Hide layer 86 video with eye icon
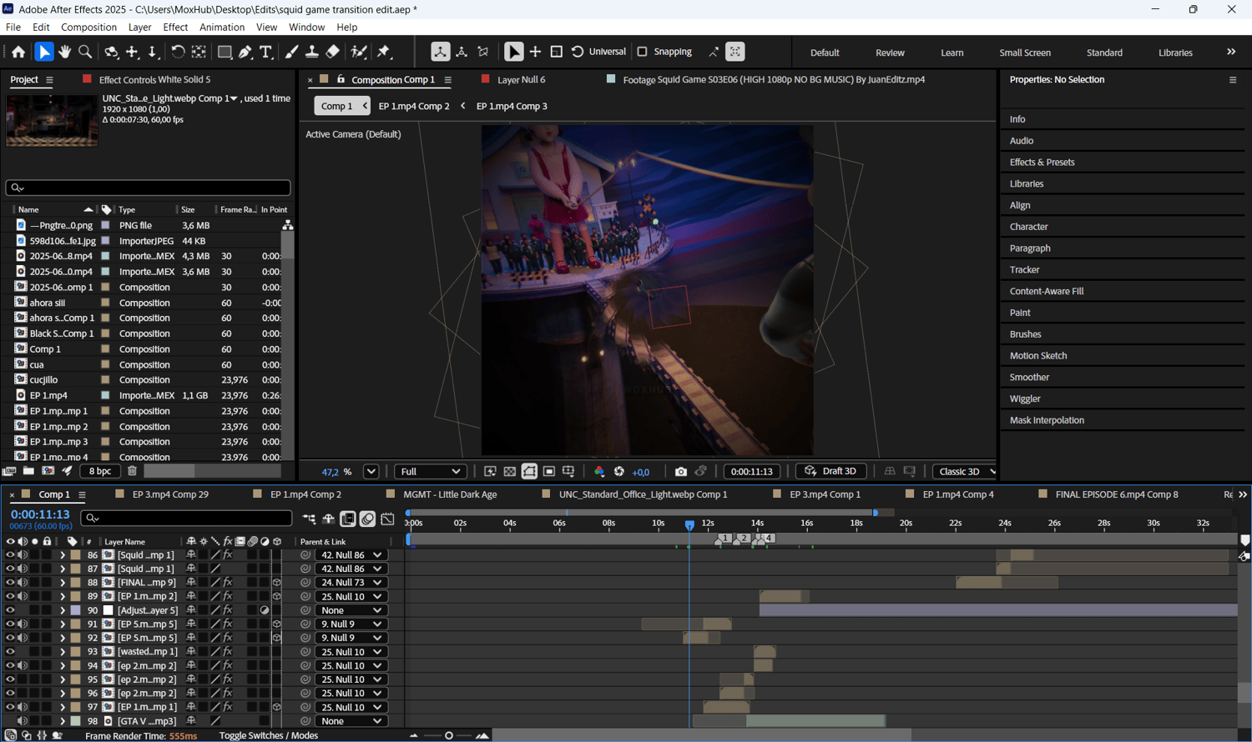Image resolution: width=1252 pixels, height=742 pixels. coord(10,555)
